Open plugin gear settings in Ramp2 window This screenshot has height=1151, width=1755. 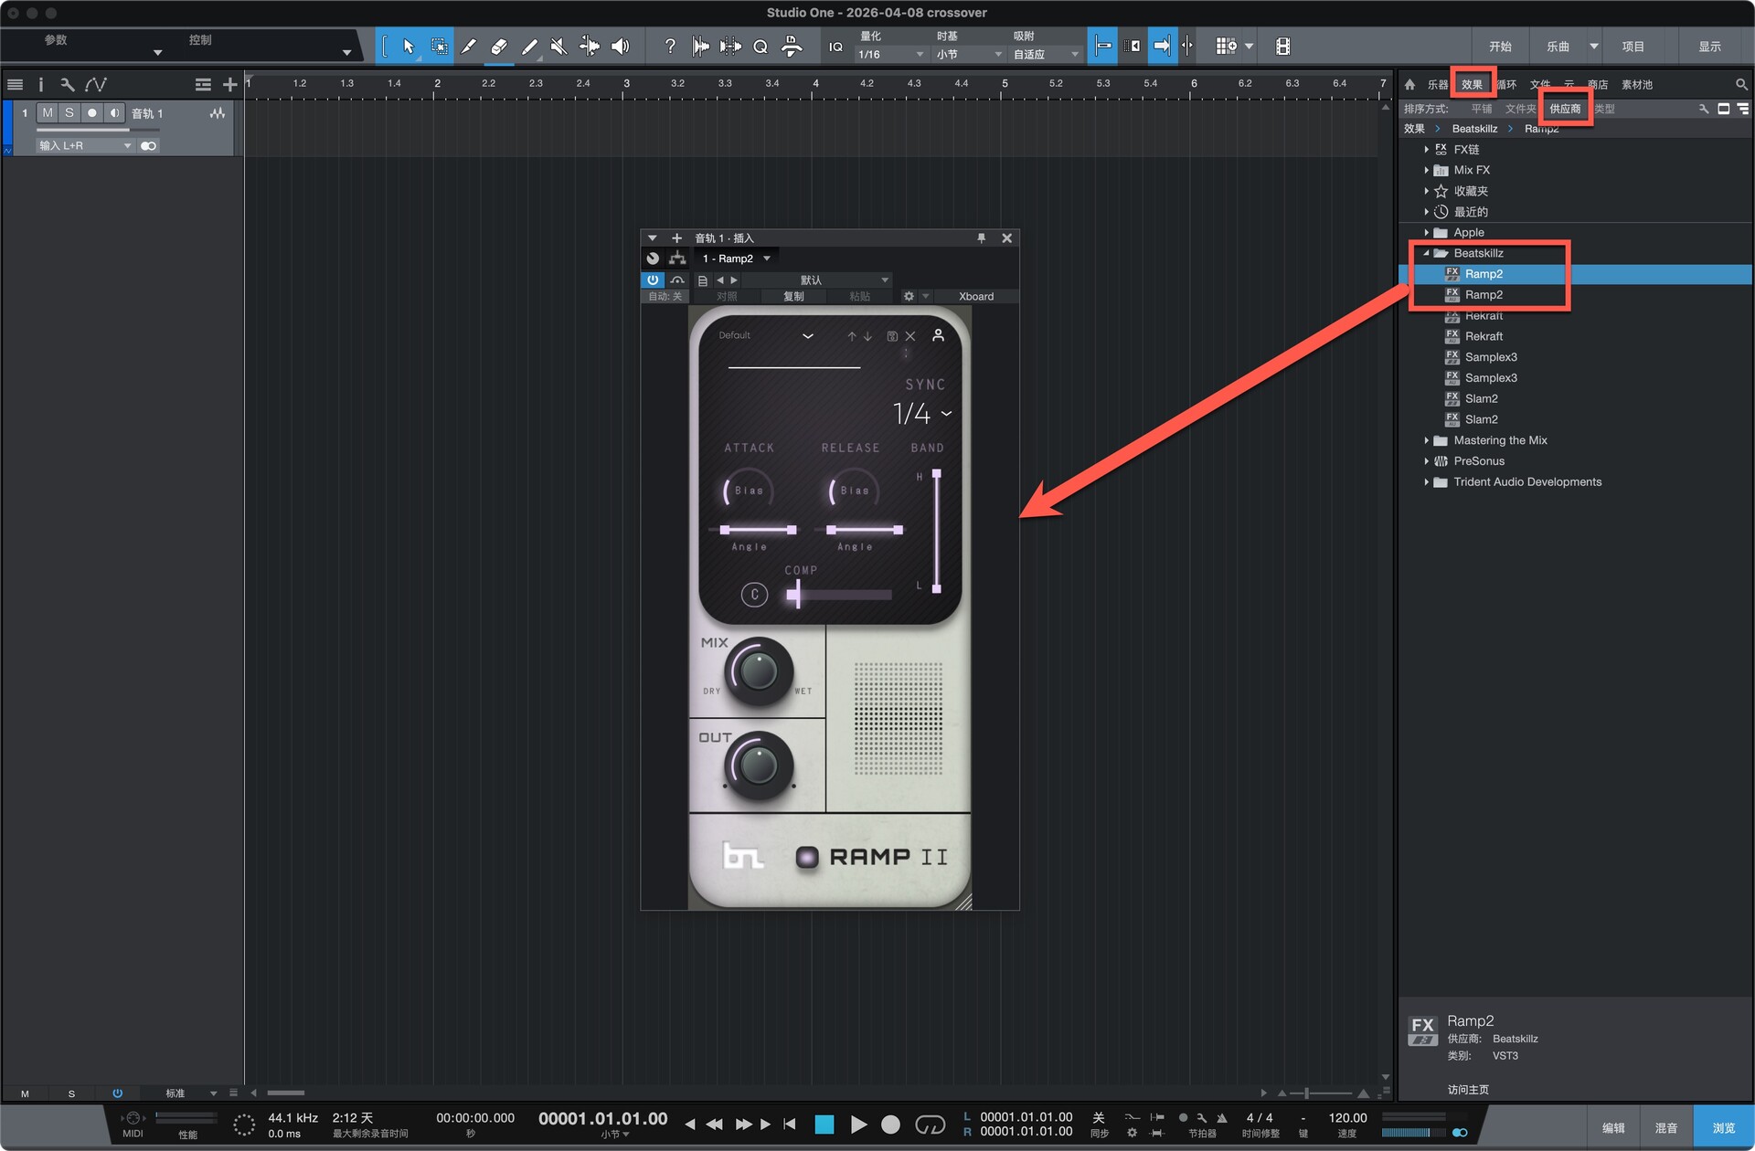(909, 297)
